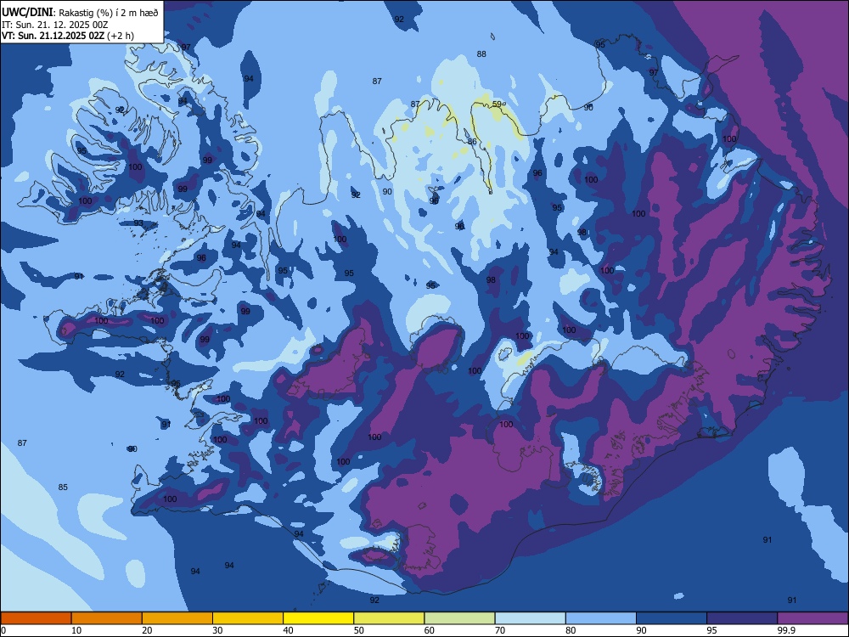
Task: Select the 10–20 orange legend swatch
Action: tap(107, 618)
